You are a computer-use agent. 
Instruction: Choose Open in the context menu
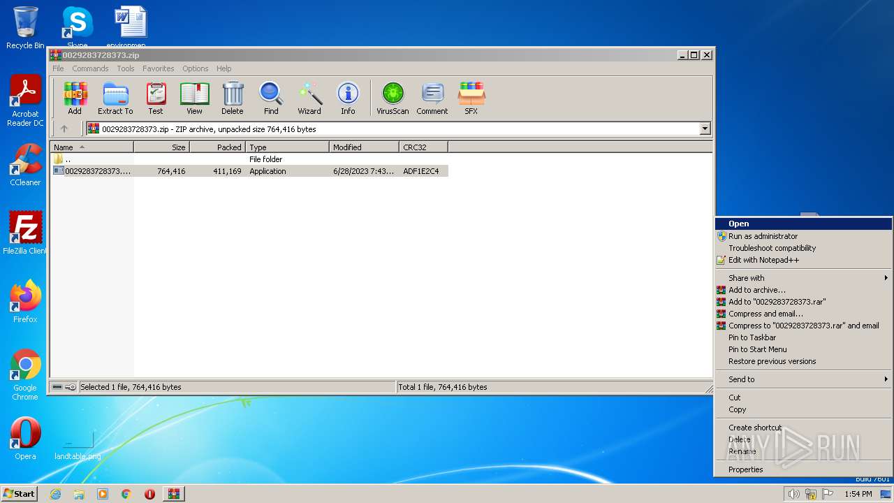tap(803, 224)
